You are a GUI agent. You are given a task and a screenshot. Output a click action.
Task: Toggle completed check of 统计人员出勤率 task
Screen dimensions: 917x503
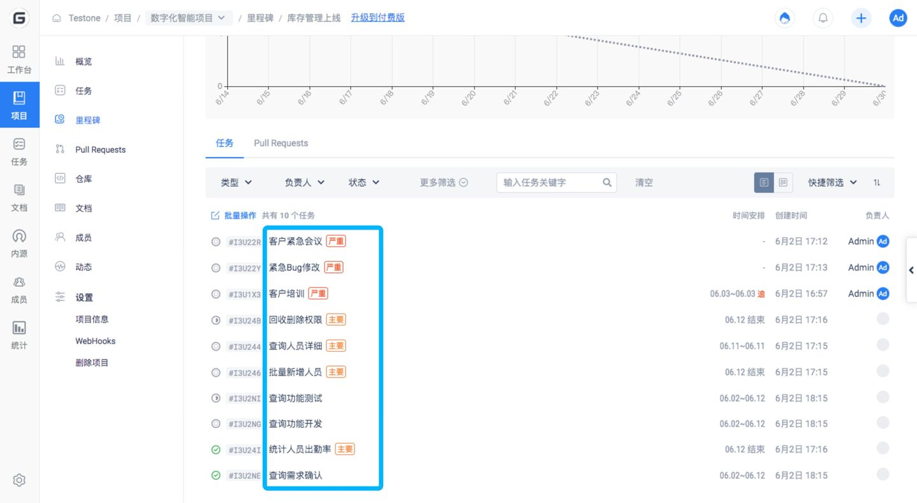216,449
